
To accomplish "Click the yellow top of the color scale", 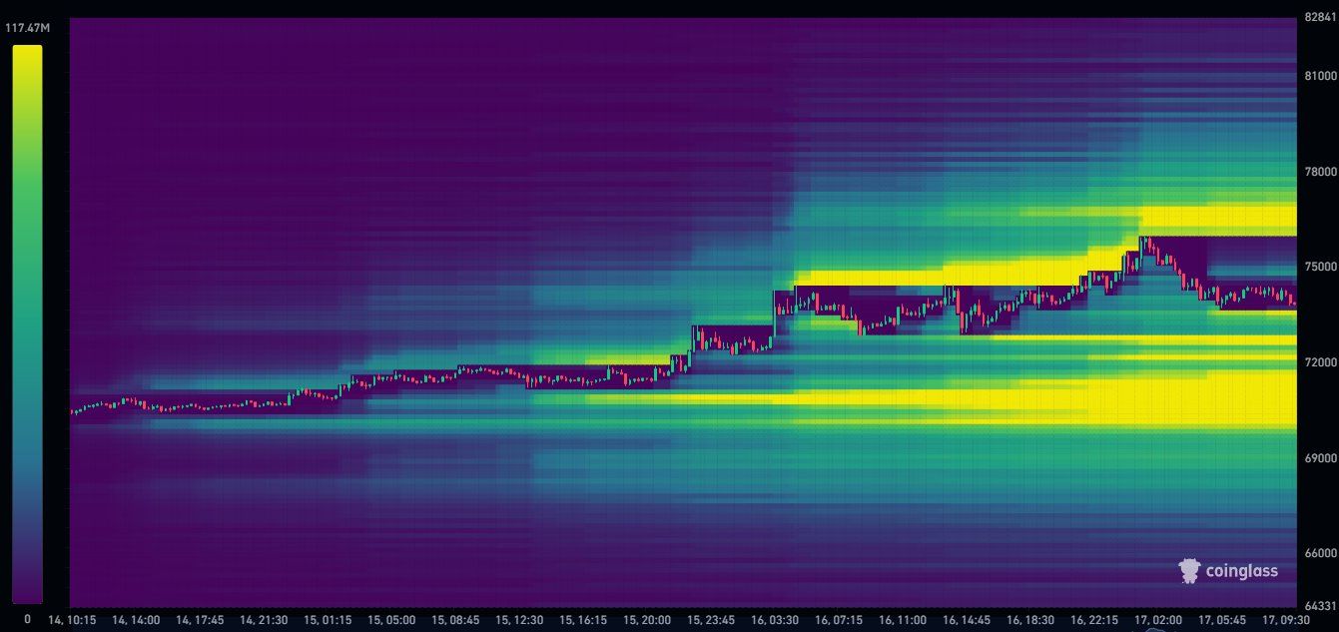I will (x=27, y=55).
